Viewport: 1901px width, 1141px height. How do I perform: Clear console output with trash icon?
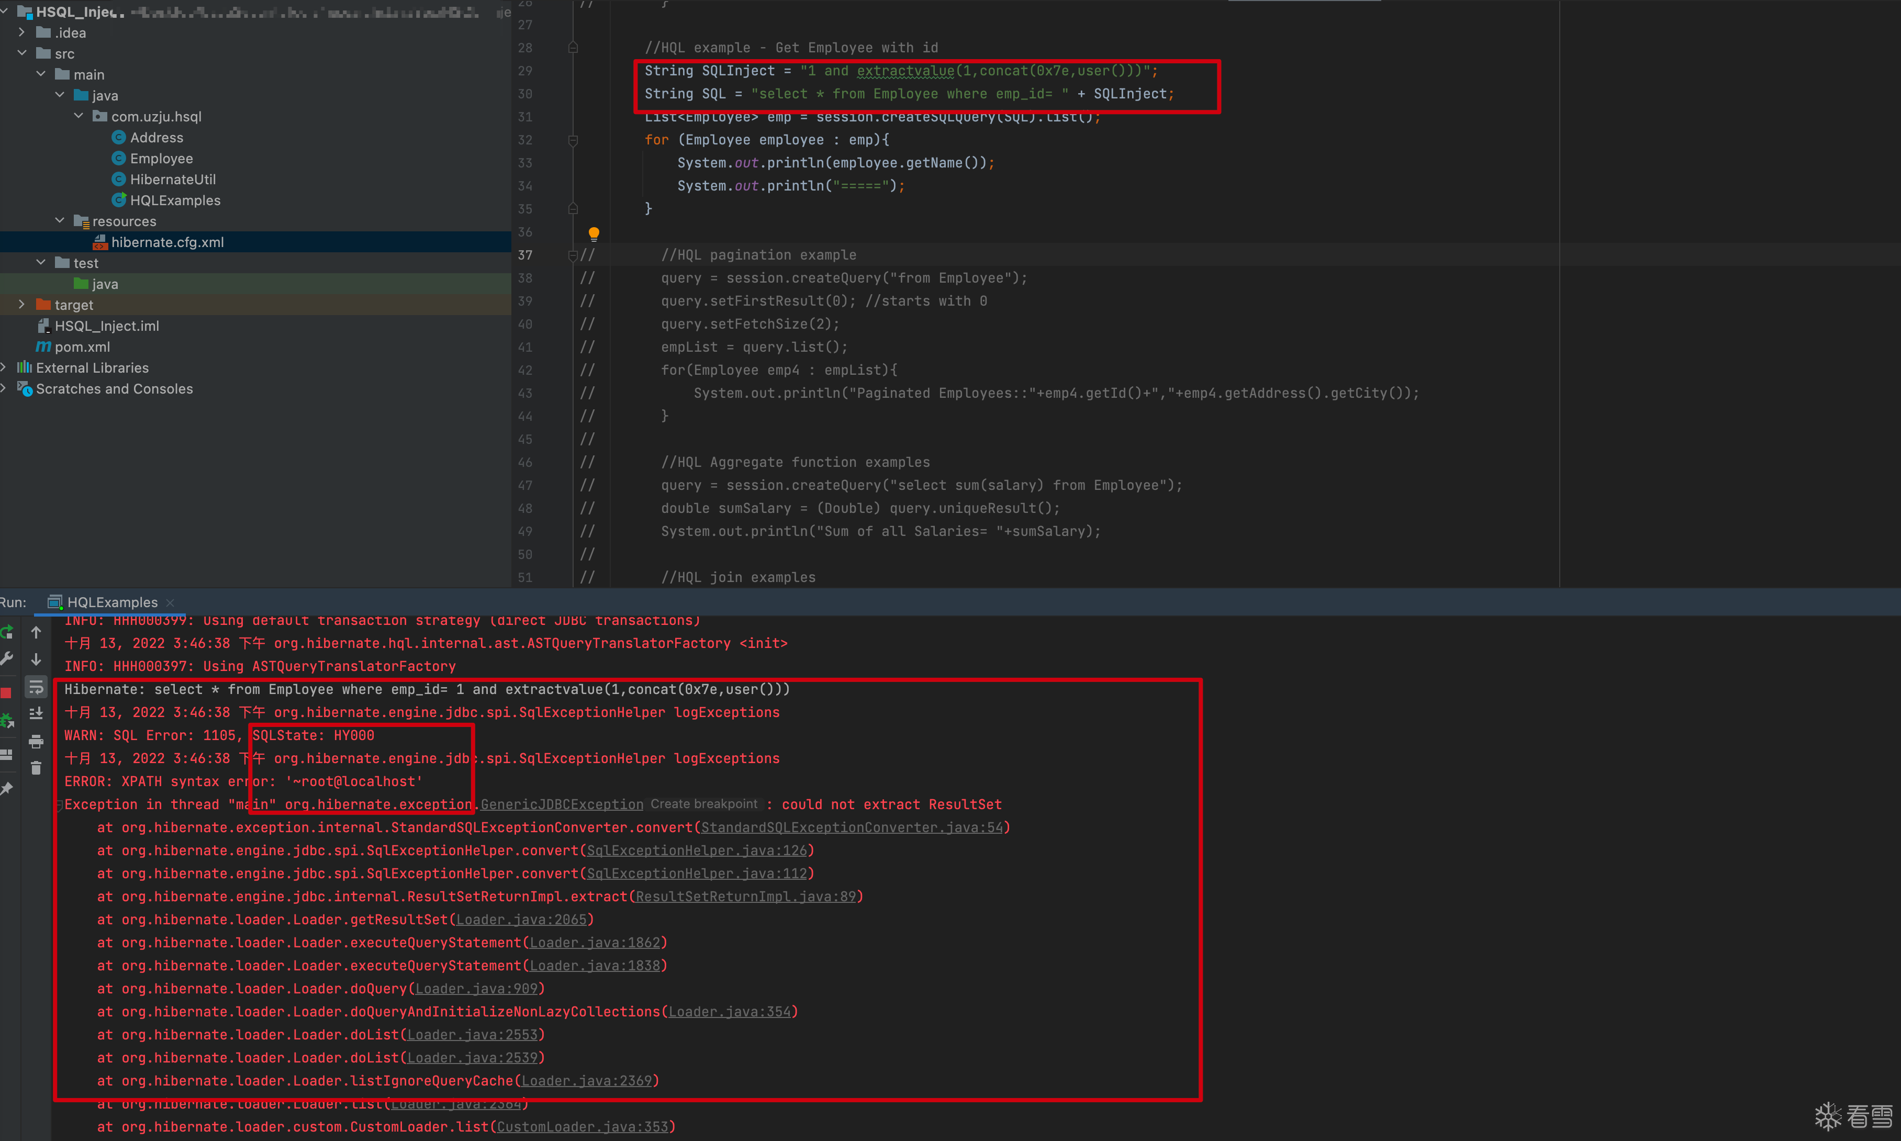pos(36,768)
